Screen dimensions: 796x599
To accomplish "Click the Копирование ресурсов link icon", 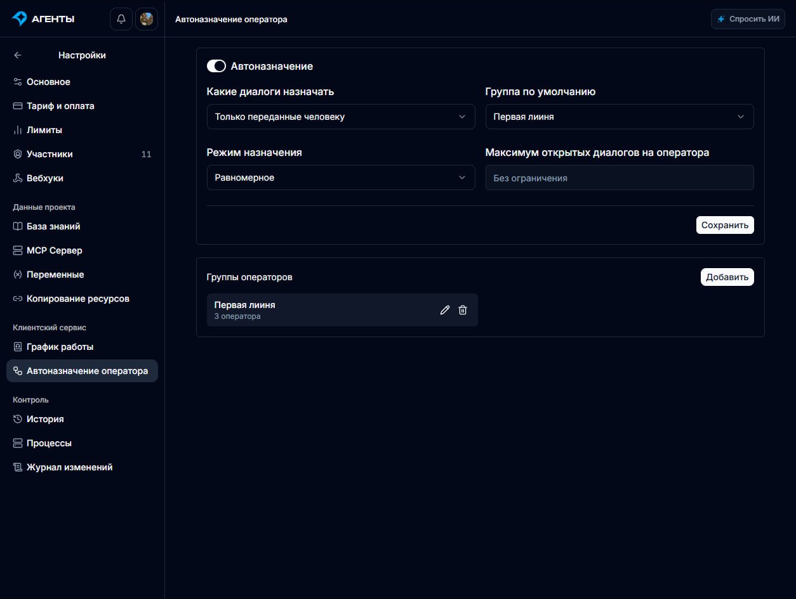I will [18, 299].
